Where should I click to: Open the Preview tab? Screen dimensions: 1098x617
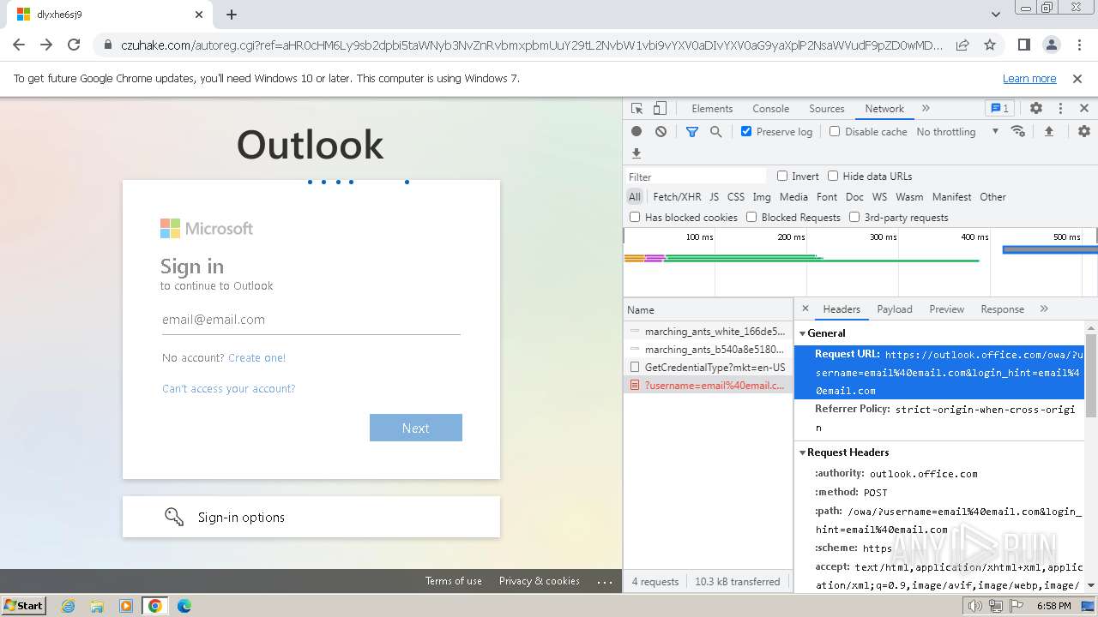947,309
